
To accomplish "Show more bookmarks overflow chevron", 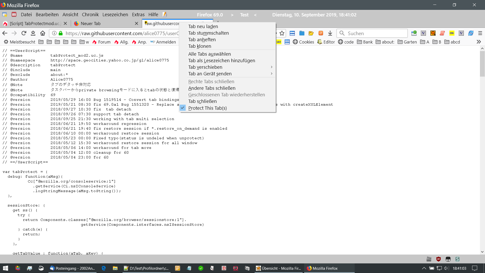I will click(479, 42).
